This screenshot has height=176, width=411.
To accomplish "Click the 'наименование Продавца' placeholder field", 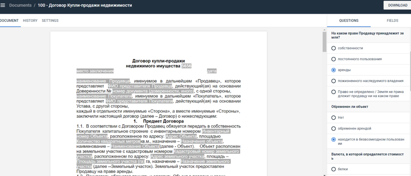I will pyautogui.click(x=103, y=81).
